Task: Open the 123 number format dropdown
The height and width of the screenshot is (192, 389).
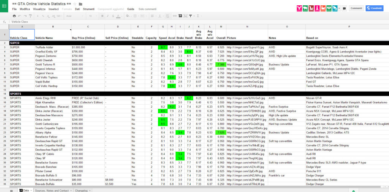Action: coord(59,16)
